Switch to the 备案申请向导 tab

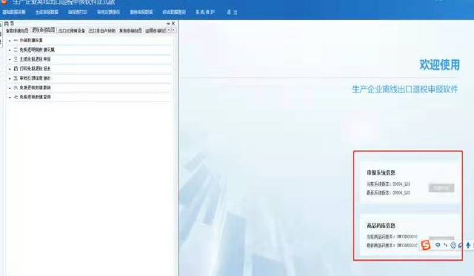click(x=17, y=30)
